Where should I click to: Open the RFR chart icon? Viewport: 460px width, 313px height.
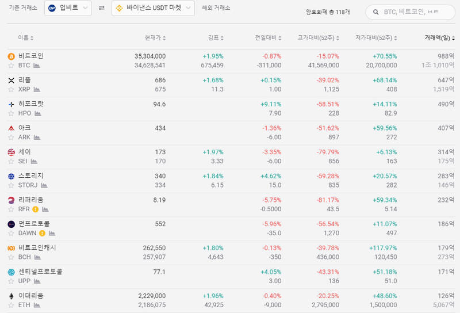pos(45,209)
